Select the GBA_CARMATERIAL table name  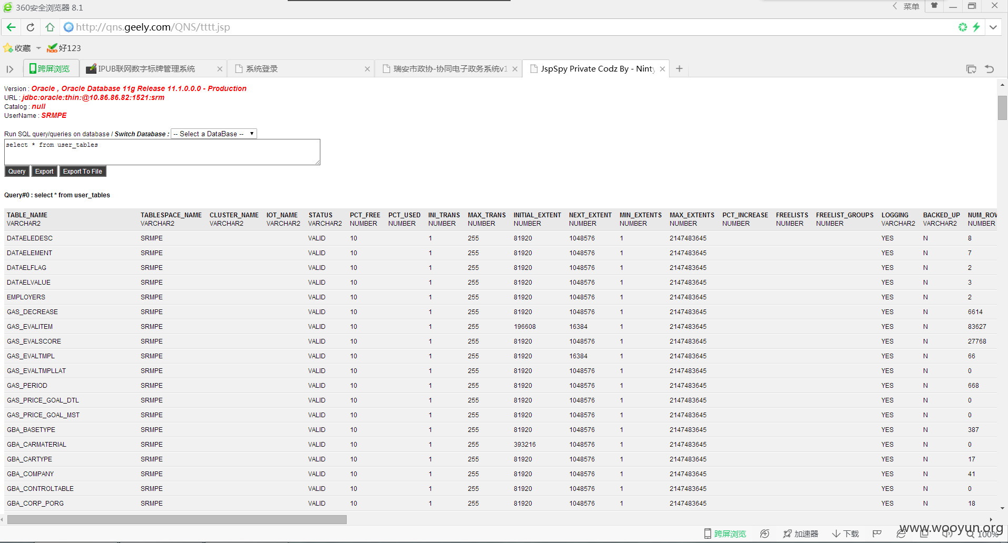point(36,445)
